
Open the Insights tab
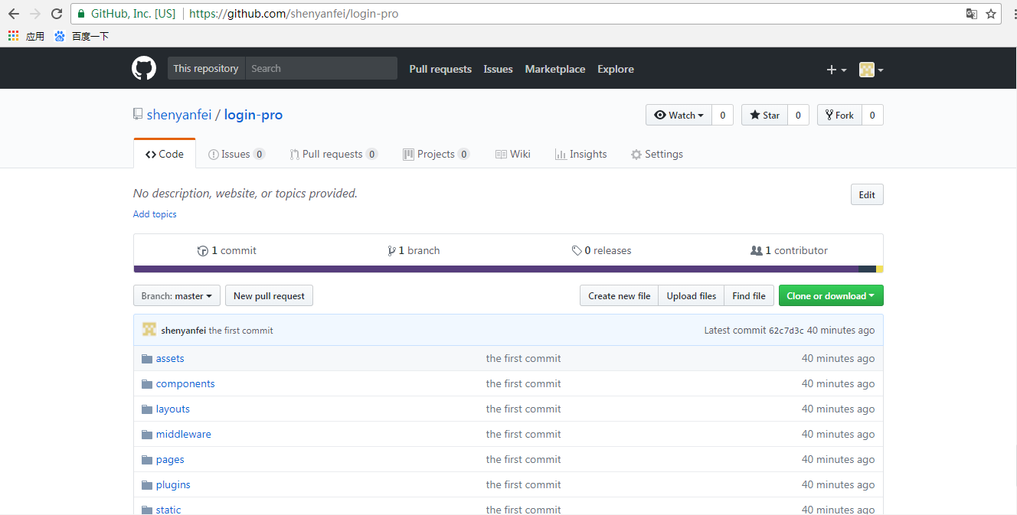click(580, 154)
